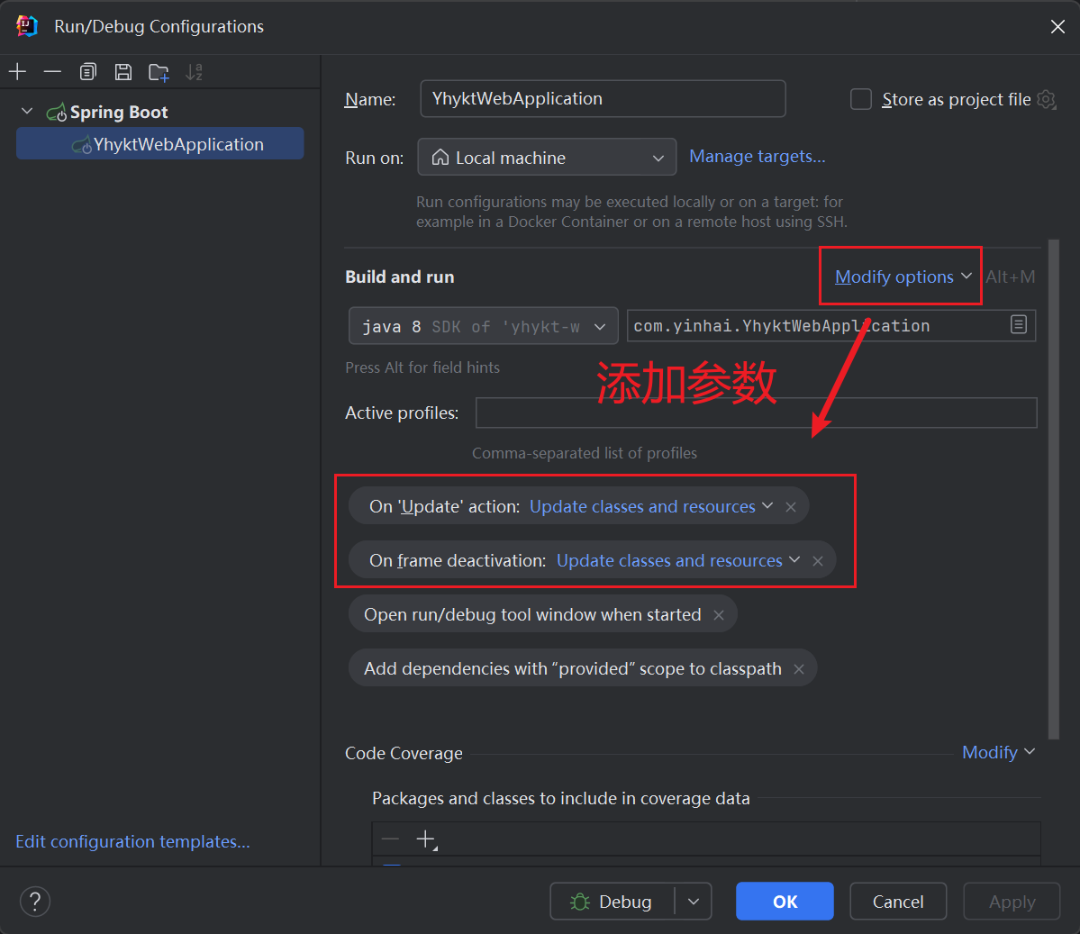Add a coverage package with the plus icon
This screenshot has height=934, width=1080.
[426, 839]
